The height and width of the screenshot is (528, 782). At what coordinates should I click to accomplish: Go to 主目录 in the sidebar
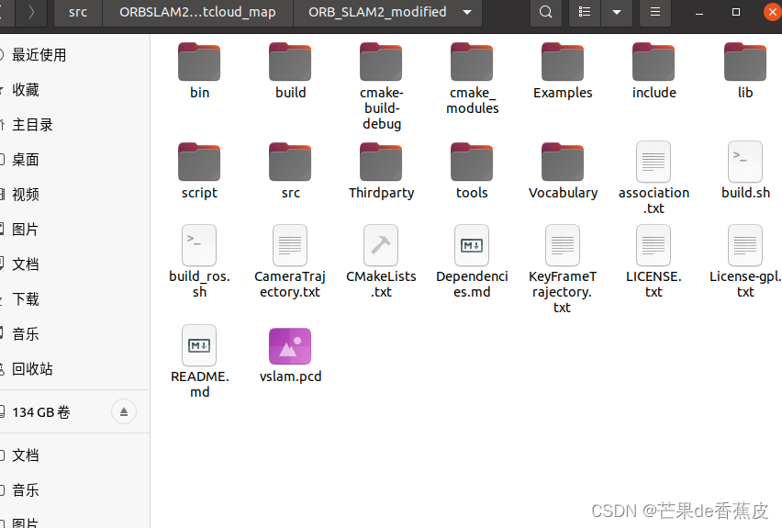pos(75,125)
